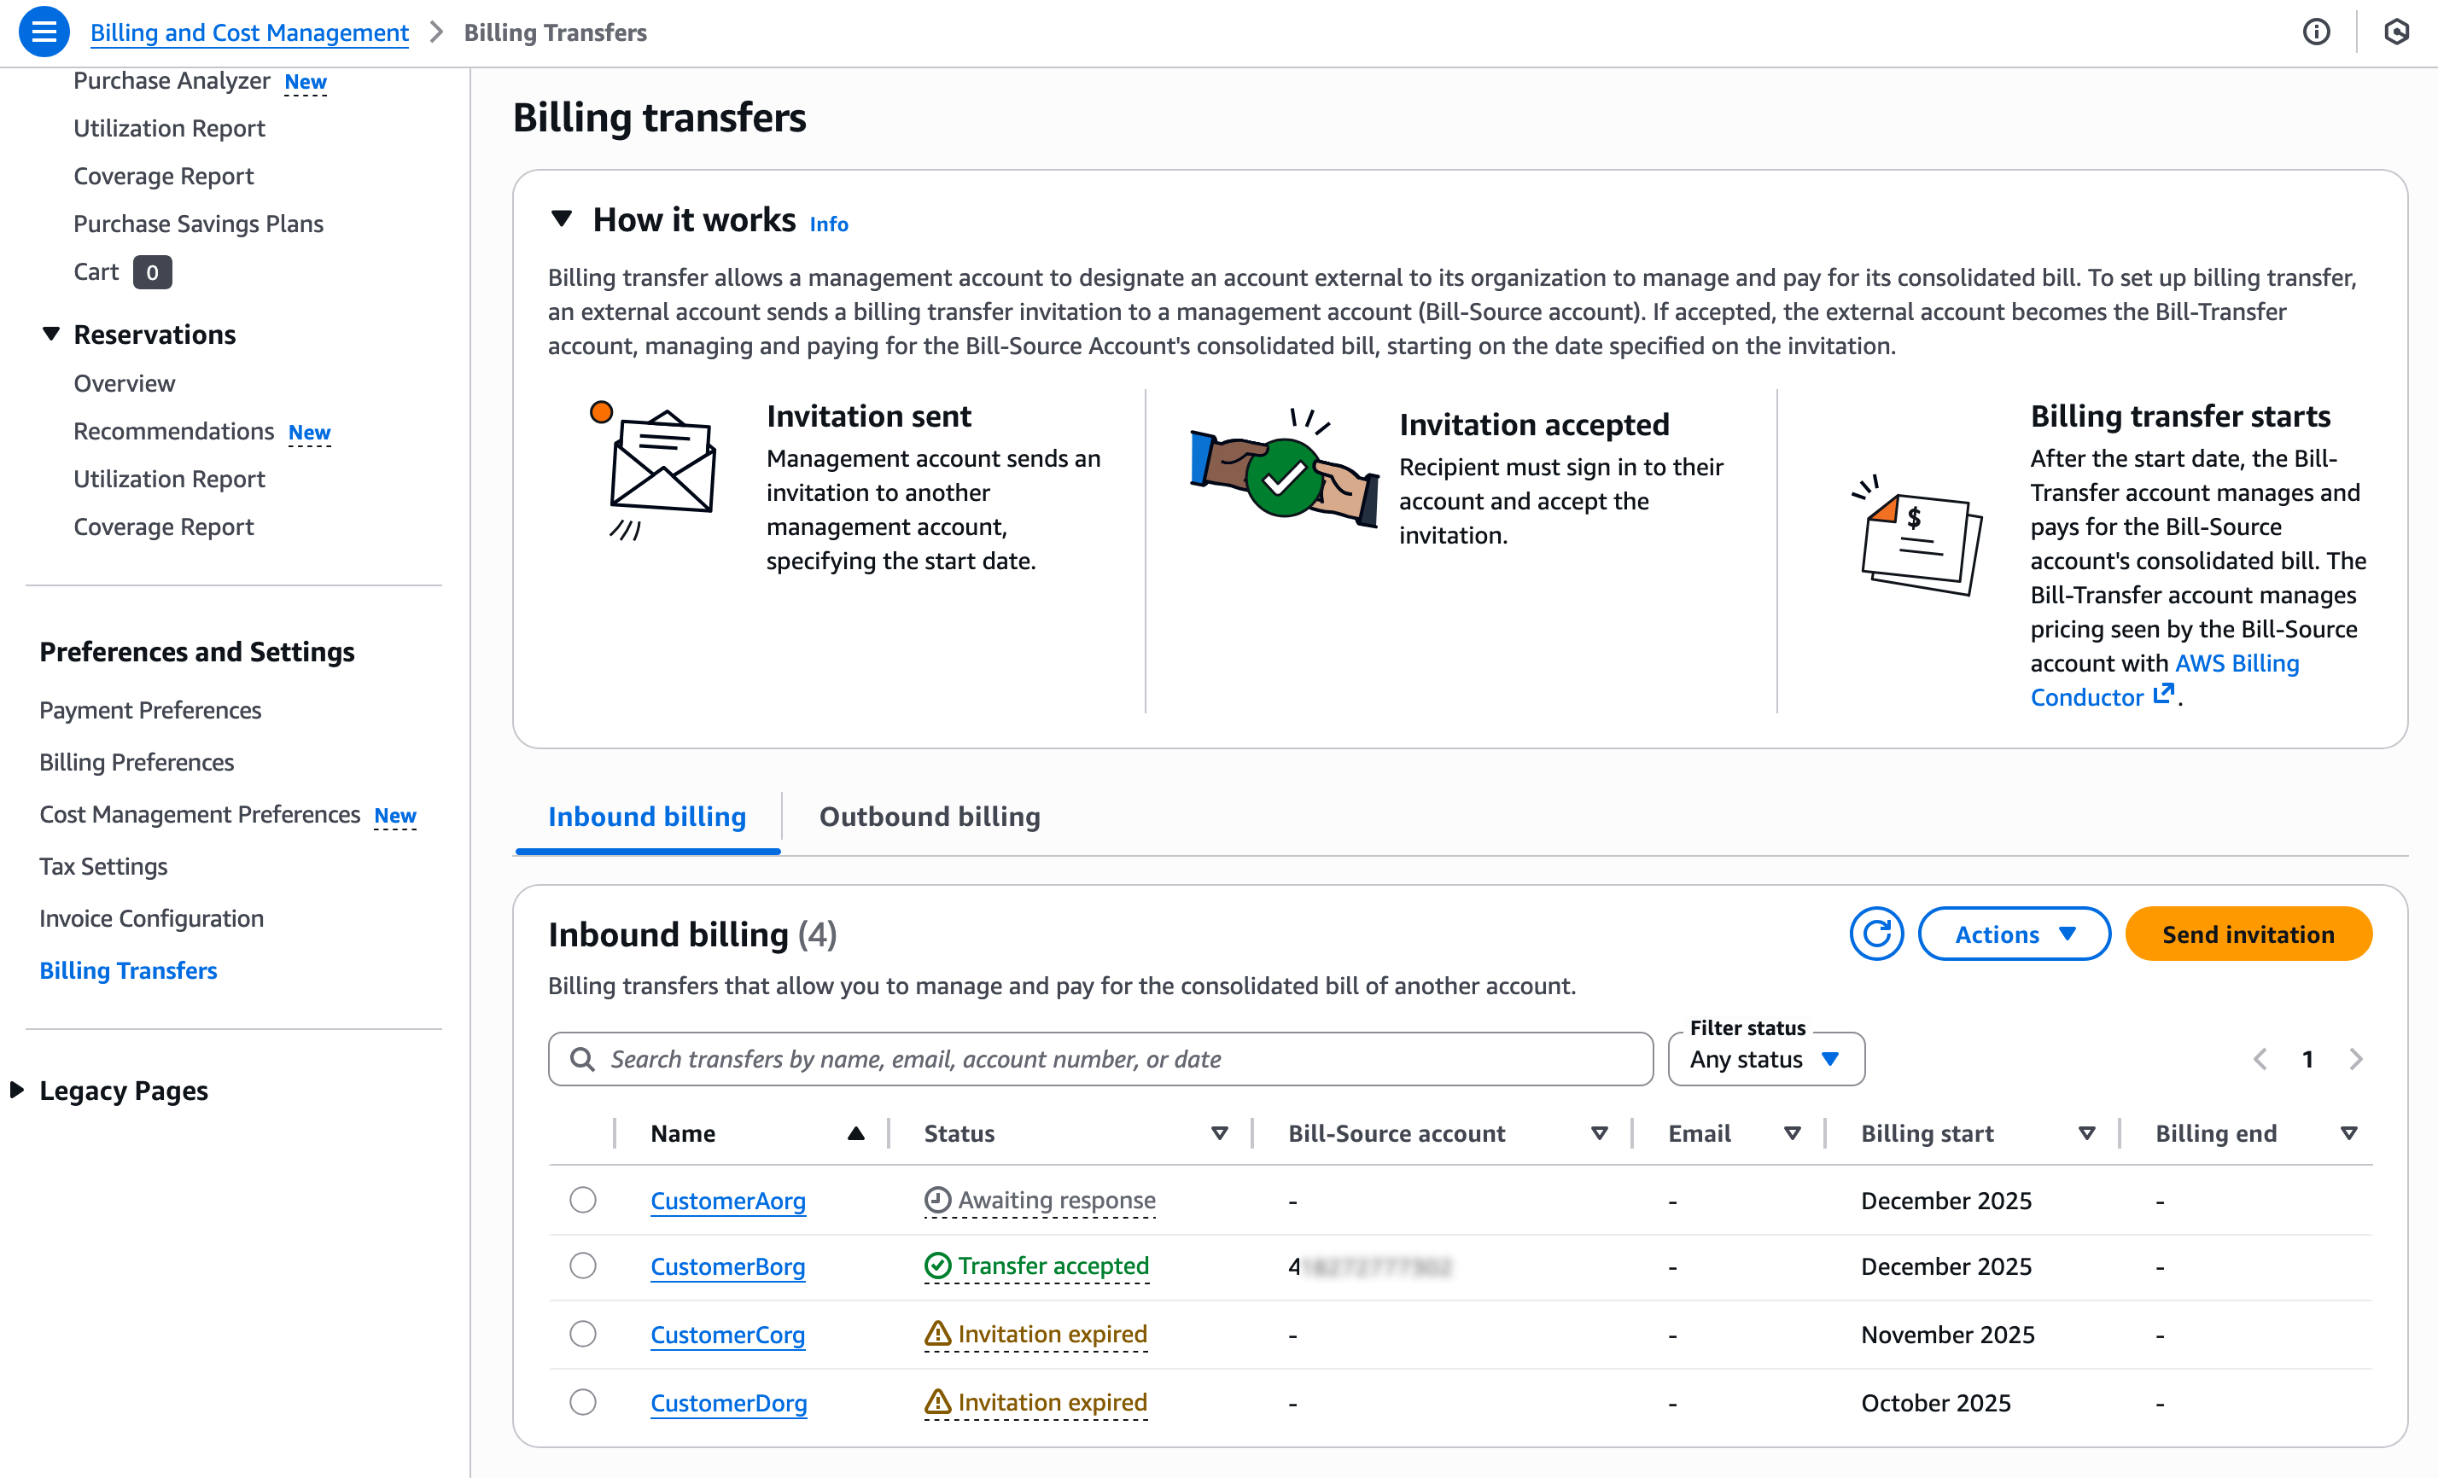Image resolution: width=2438 pixels, height=1478 pixels.
Task: Sort by Name column ascending arrow
Action: pos(856,1132)
